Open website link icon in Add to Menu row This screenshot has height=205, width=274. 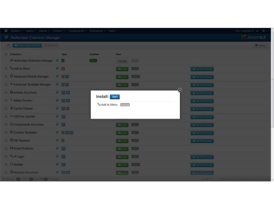[57, 68]
